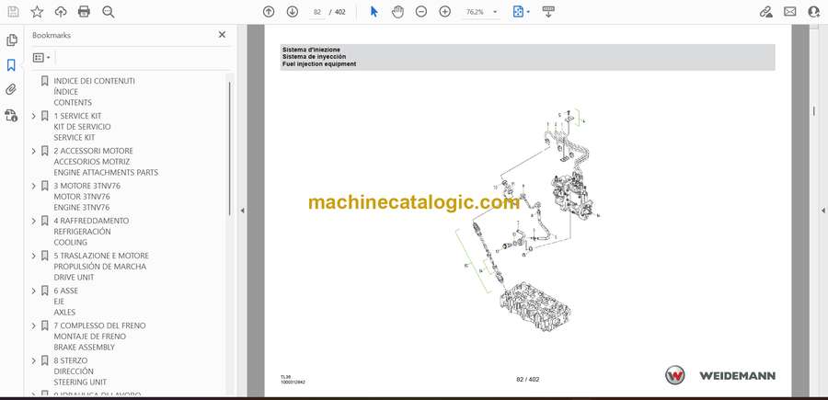
Task: Zoom out with the minus icon
Action: (421, 12)
